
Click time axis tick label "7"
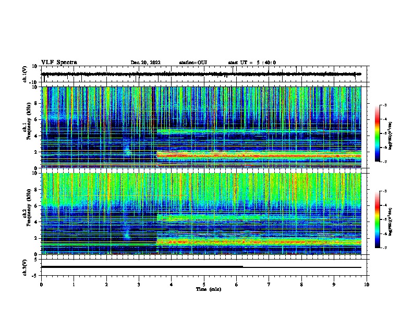pos(269,285)
